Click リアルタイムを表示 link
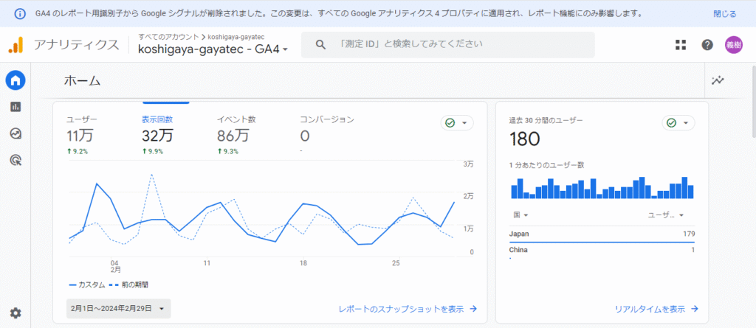Viewport: 756px width, 328px height. click(656, 309)
